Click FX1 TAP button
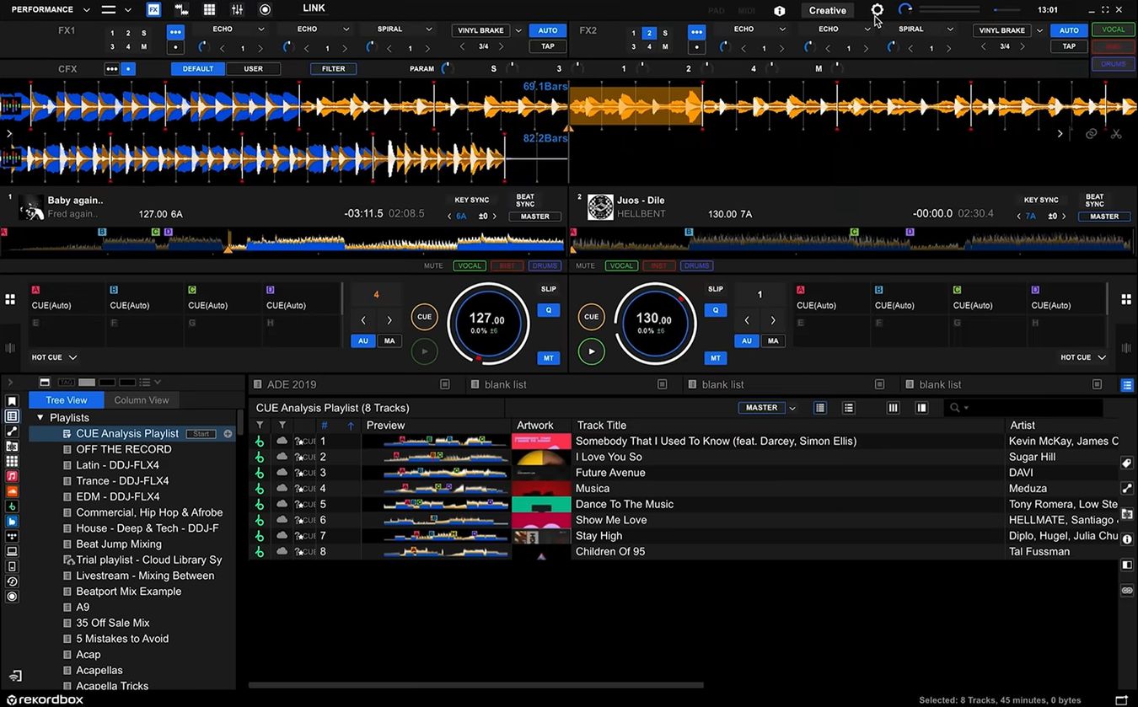This screenshot has height=707, width=1138. tap(548, 46)
